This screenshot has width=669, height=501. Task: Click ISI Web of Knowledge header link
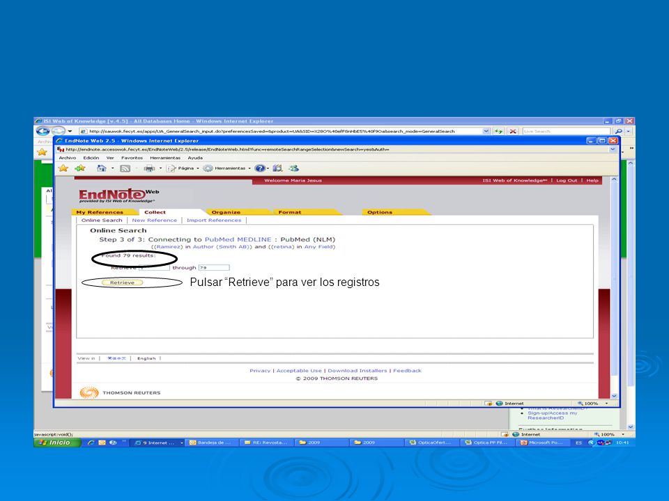click(x=514, y=180)
